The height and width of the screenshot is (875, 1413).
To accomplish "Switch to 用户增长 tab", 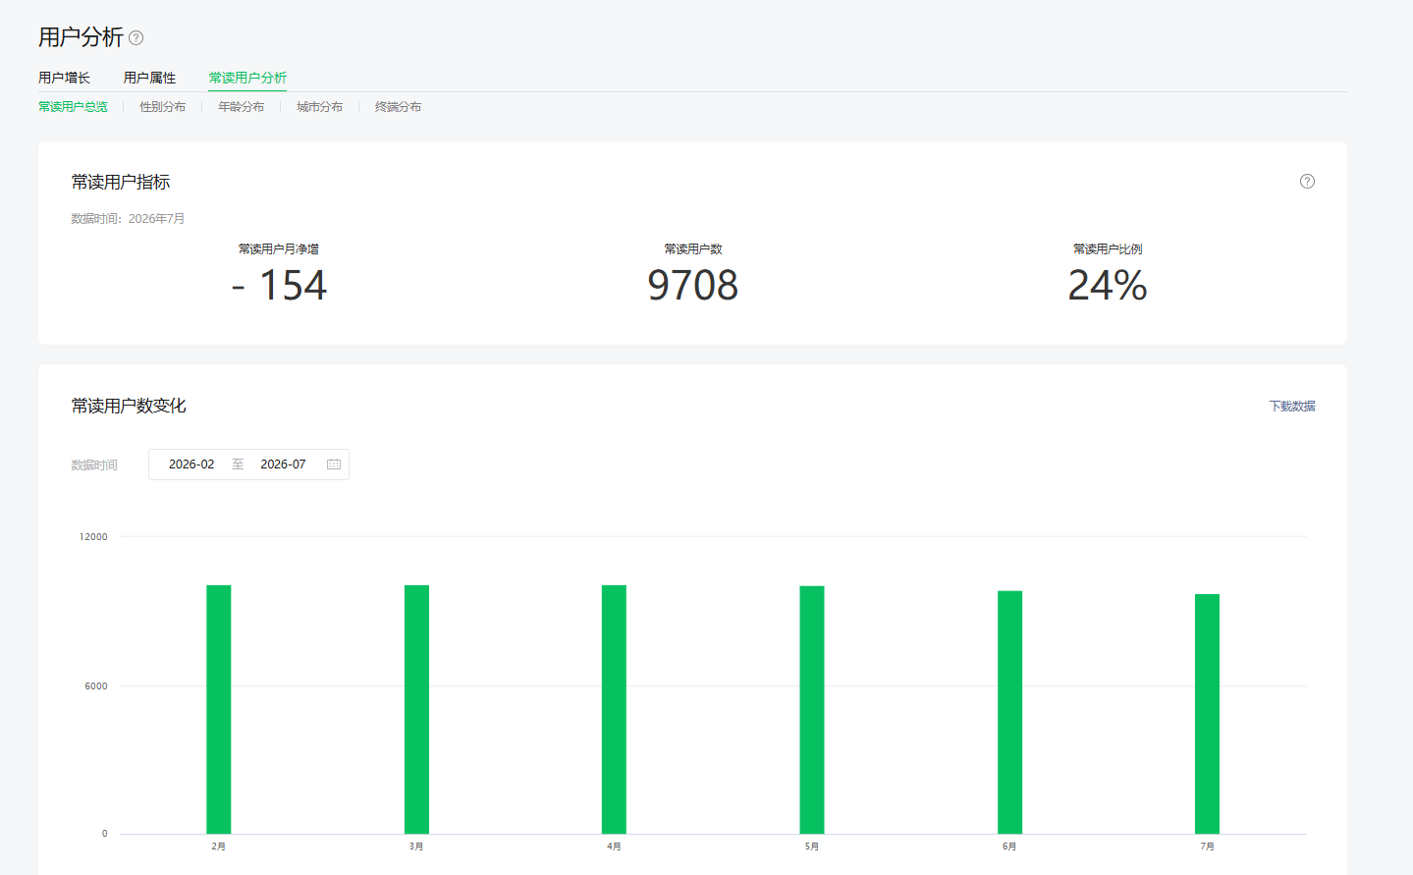I will (x=64, y=78).
